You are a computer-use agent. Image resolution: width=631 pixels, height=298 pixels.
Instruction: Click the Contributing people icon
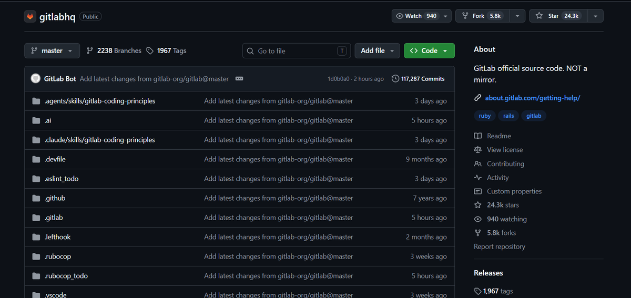(477, 163)
